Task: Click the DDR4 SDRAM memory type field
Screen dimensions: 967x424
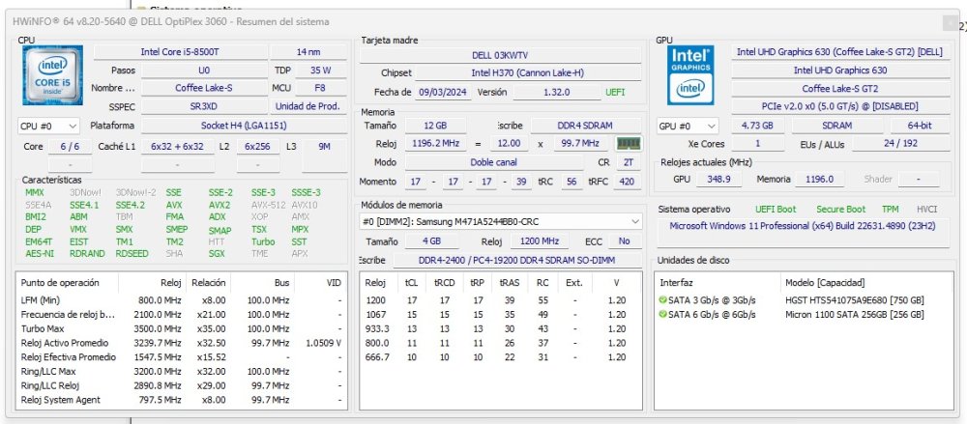Action: (585, 126)
